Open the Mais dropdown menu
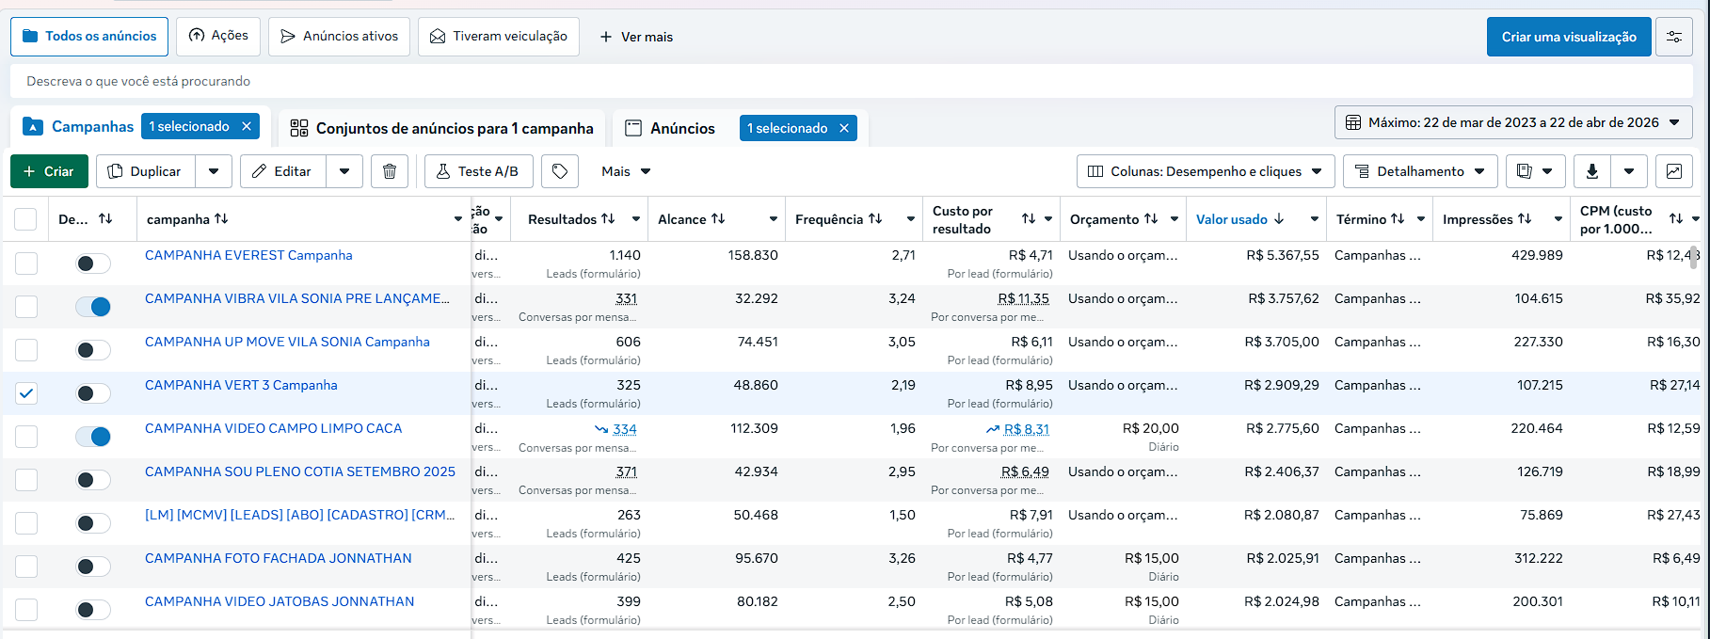The width and height of the screenshot is (1710, 639). (627, 171)
